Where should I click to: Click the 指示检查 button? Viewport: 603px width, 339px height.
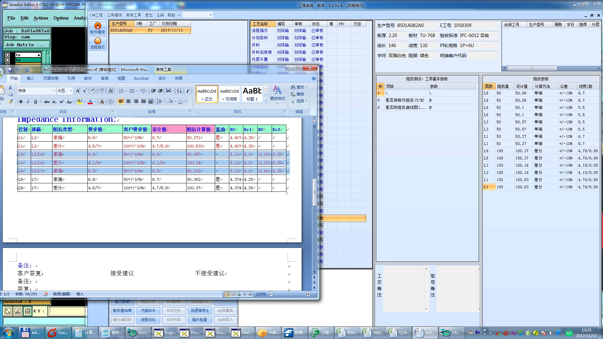[199, 320]
